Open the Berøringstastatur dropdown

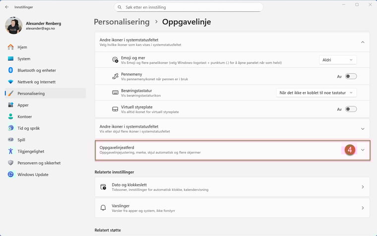pyautogui.click(x=316, y=93)
